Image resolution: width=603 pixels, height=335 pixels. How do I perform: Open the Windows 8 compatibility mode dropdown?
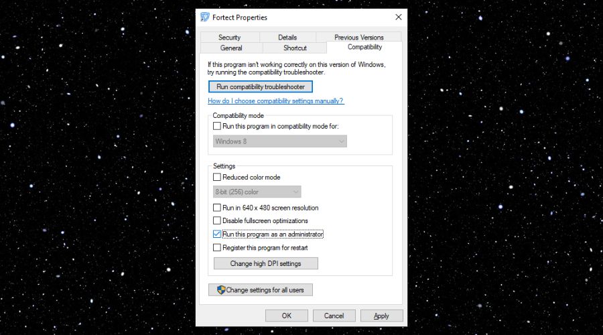point(280,141)
